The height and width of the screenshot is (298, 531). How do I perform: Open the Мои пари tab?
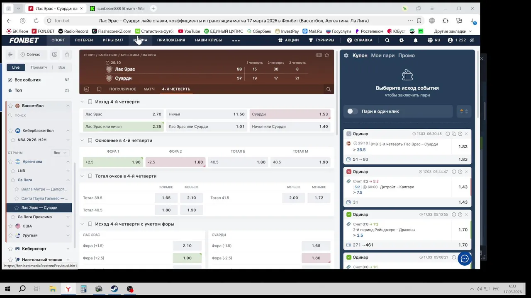[382, 55]
